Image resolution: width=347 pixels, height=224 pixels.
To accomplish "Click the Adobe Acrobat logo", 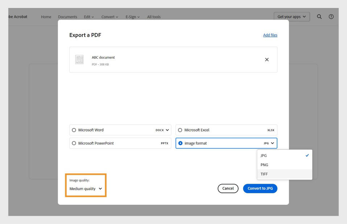I will (x=16, y=16).
